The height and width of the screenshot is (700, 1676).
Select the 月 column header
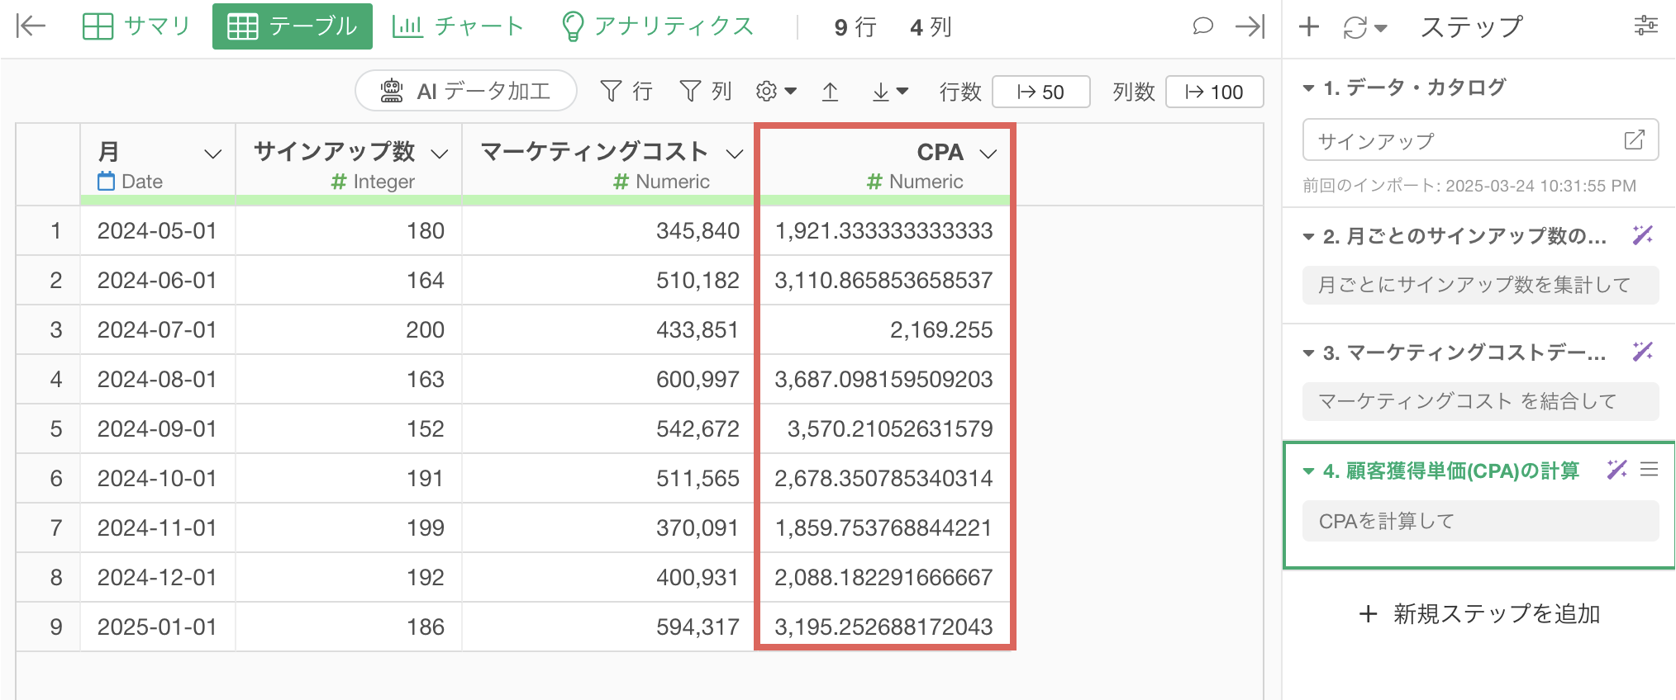point(158,164)
